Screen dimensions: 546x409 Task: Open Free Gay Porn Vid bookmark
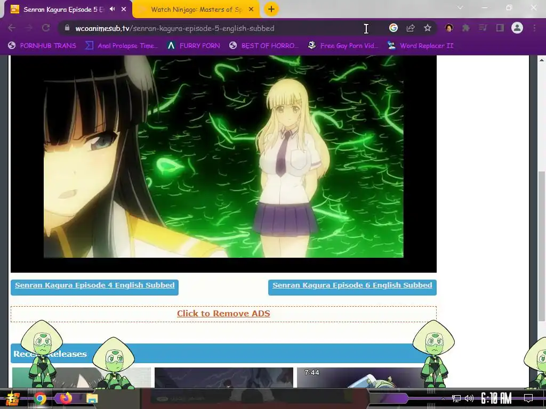click(x=343, y=46)
